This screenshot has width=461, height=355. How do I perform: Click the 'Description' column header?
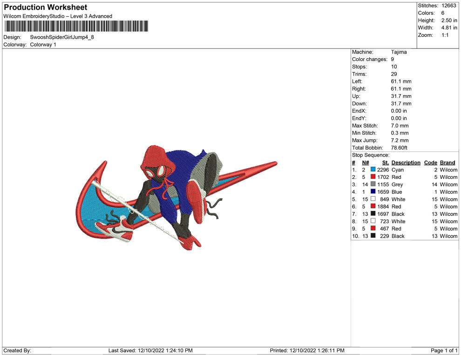click(406, 163)
